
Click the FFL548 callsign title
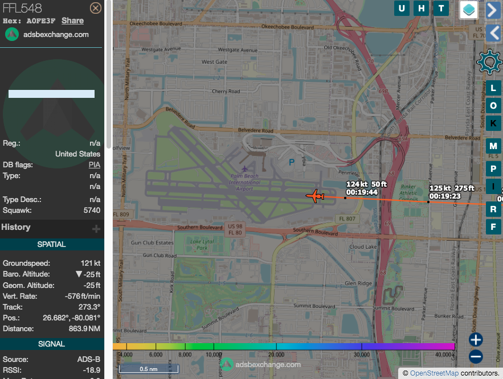[x=22, y=9]
